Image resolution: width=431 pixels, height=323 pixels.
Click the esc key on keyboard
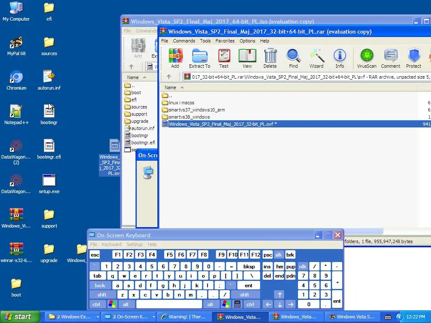95,254
